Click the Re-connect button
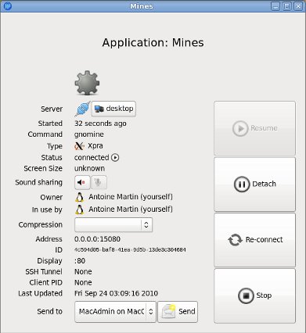Viewport: 306px width, 333px height. [x=254, y=240]
